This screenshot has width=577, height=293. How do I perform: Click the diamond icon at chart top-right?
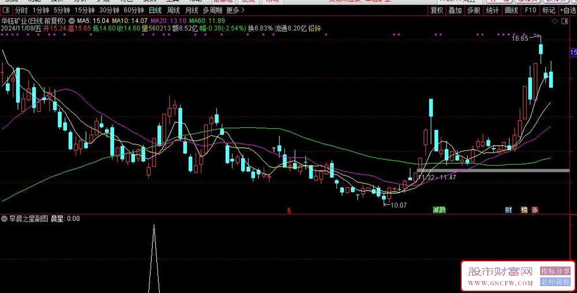pyautogui.click(x=554, y=21)
